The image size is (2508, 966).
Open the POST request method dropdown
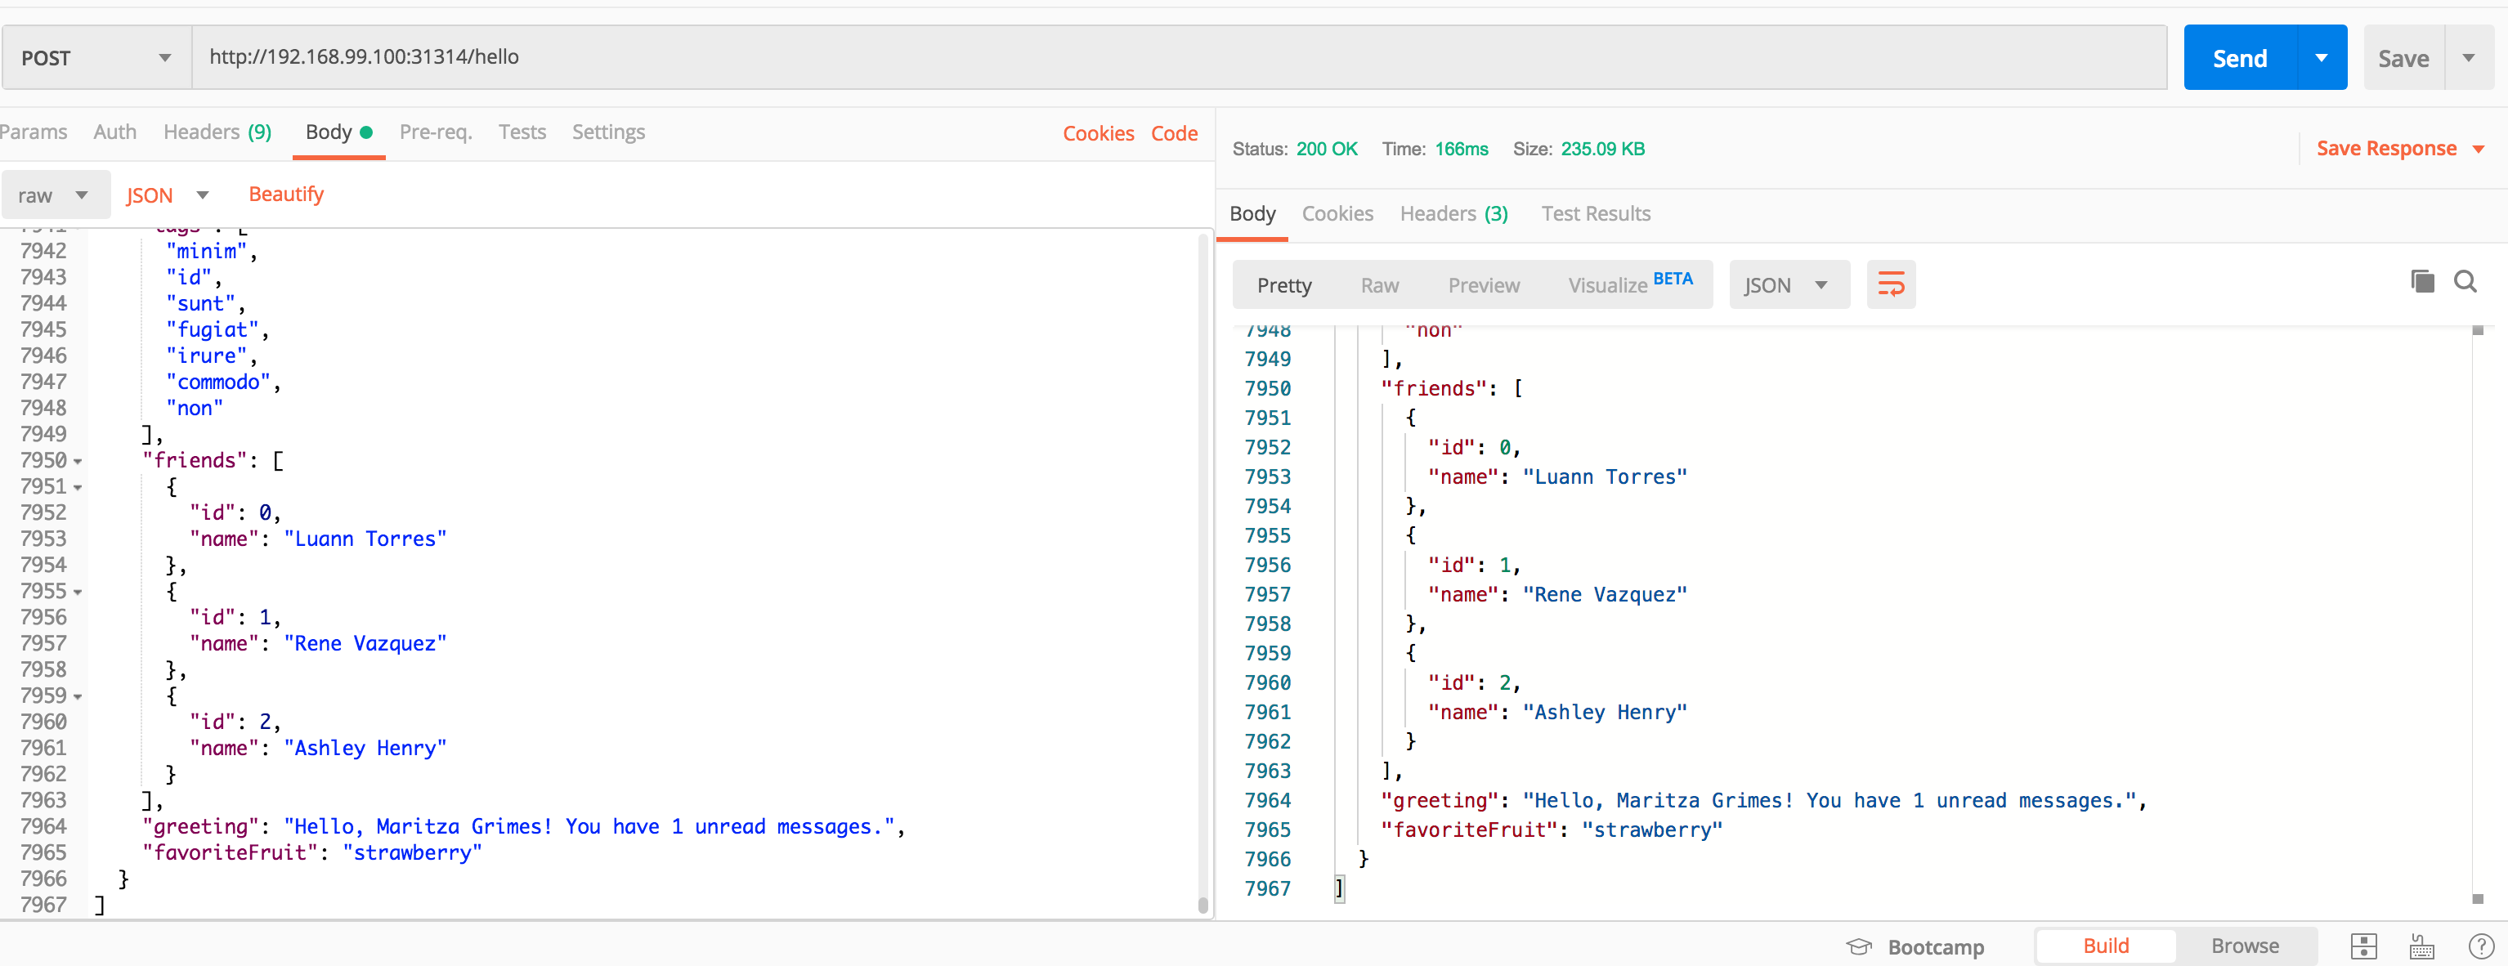(95, 56)
